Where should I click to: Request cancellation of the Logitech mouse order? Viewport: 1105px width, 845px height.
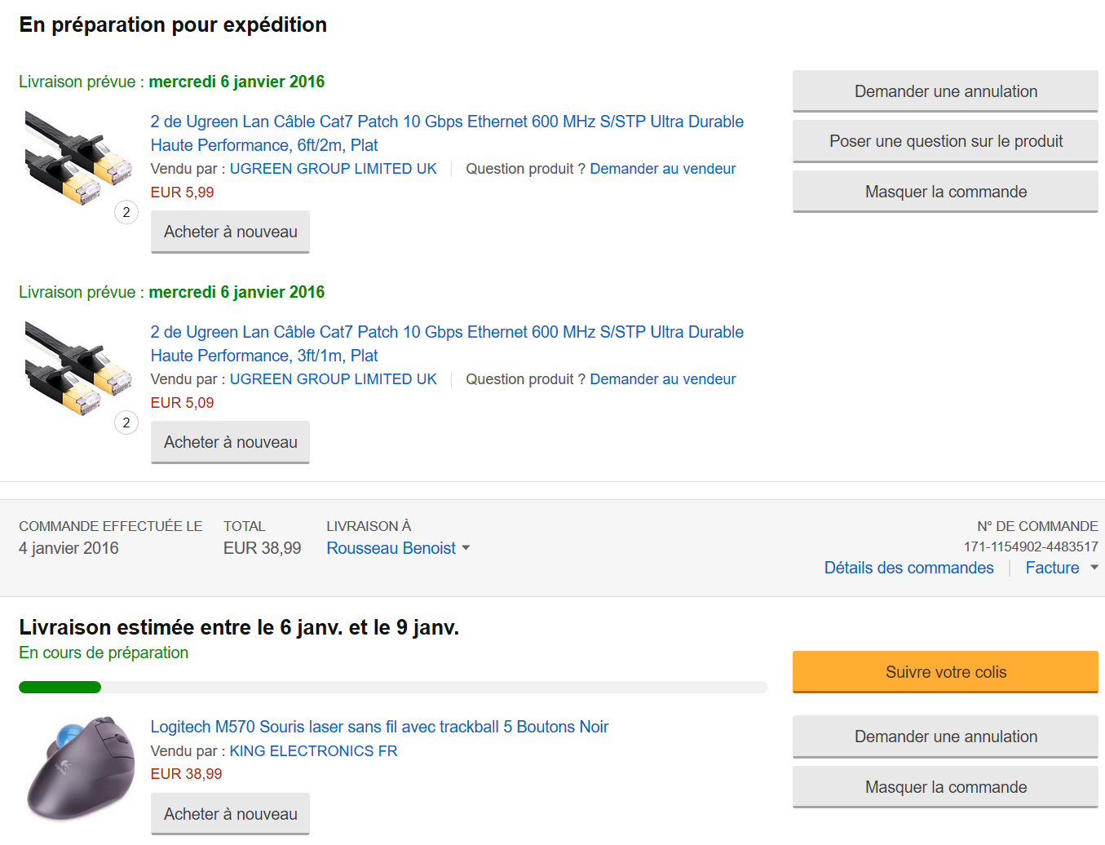point(945,737)
